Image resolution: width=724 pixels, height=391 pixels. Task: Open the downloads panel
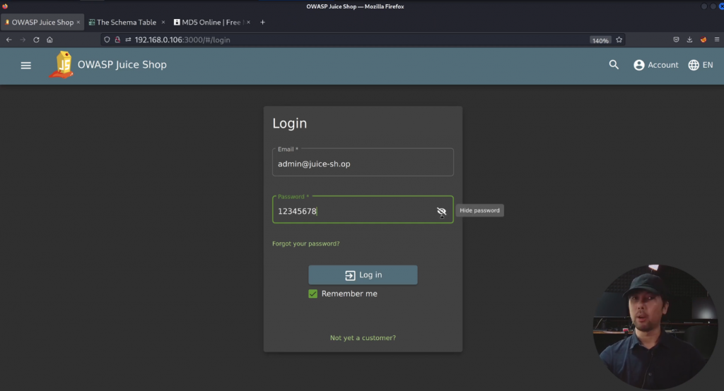pos(689,40)
